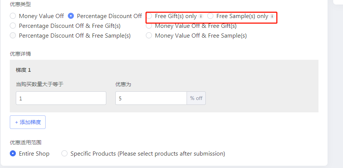Screen dimensions: 343x168
Task: Click the % off suffix label
Action: pos(196,98)
